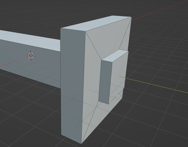Image resolution: width=188 pixels, height=147 pixels.
Task: Select the top face of the small protruding box
Action: coord(115,55)
